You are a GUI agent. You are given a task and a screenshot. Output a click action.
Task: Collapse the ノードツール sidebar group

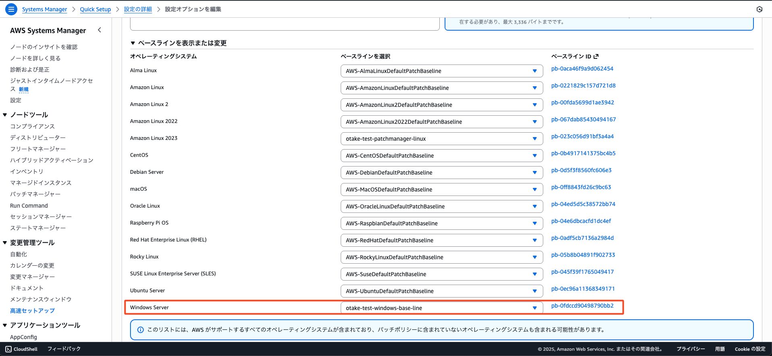5,115
